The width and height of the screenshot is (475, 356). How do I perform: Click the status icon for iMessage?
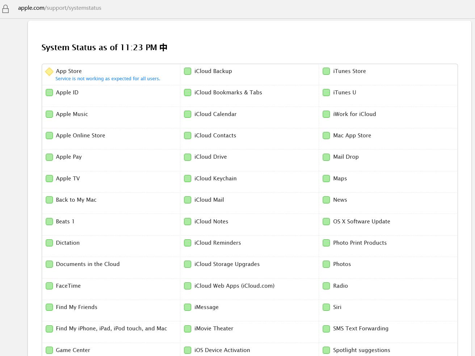click(x=188, y=307)
